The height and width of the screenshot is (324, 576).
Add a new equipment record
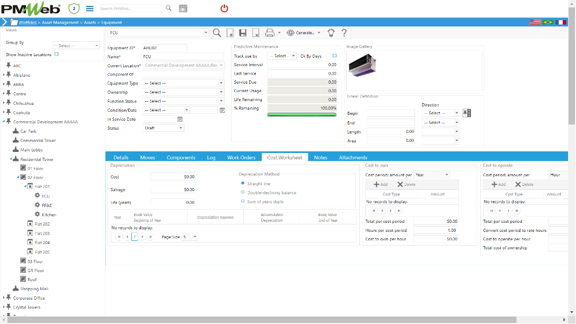point(230,33)
